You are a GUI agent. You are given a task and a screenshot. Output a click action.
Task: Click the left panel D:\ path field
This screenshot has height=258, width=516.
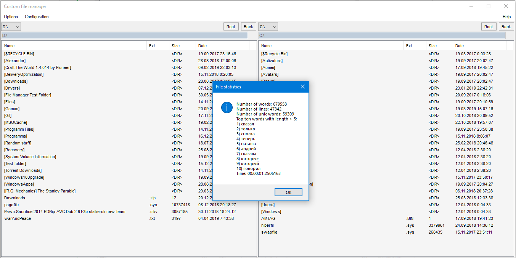point(125,35)
